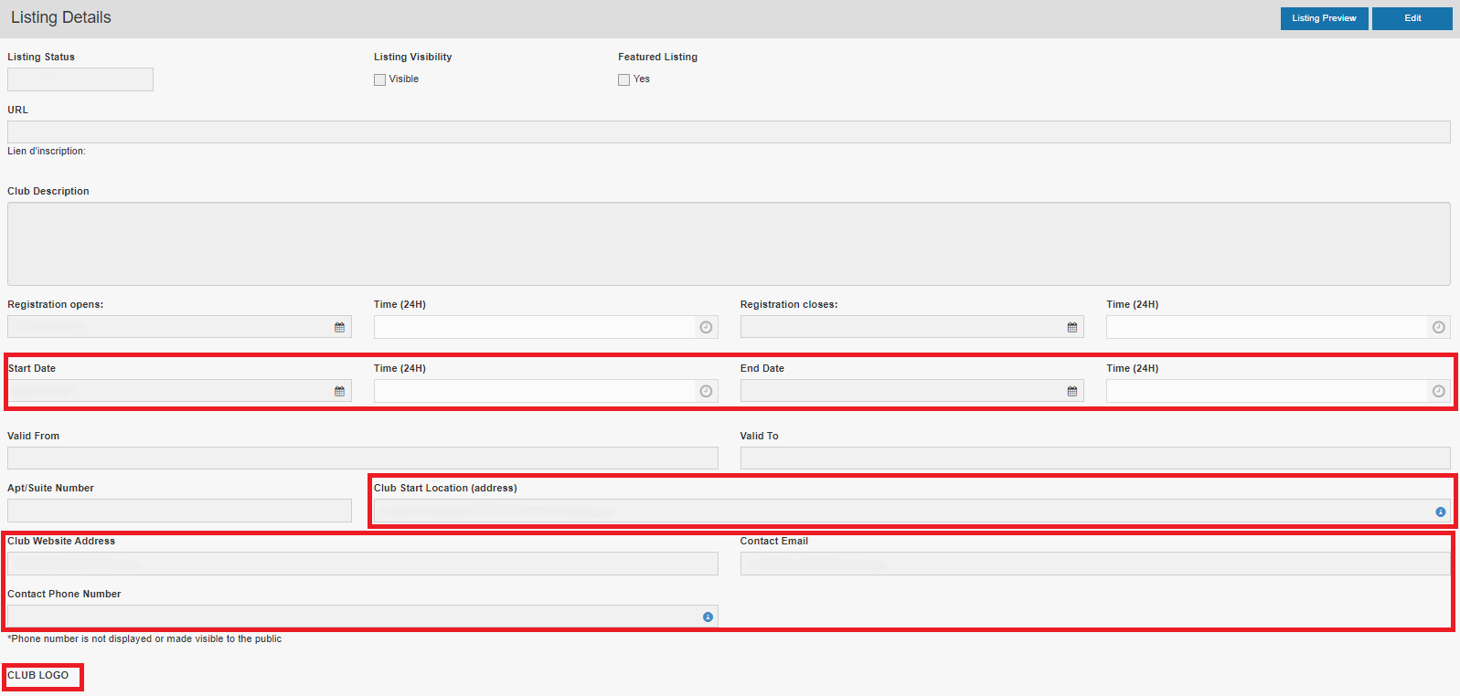Click clock icon beside End Date time
The image size is (1460, 696).
click(1438, 391)
